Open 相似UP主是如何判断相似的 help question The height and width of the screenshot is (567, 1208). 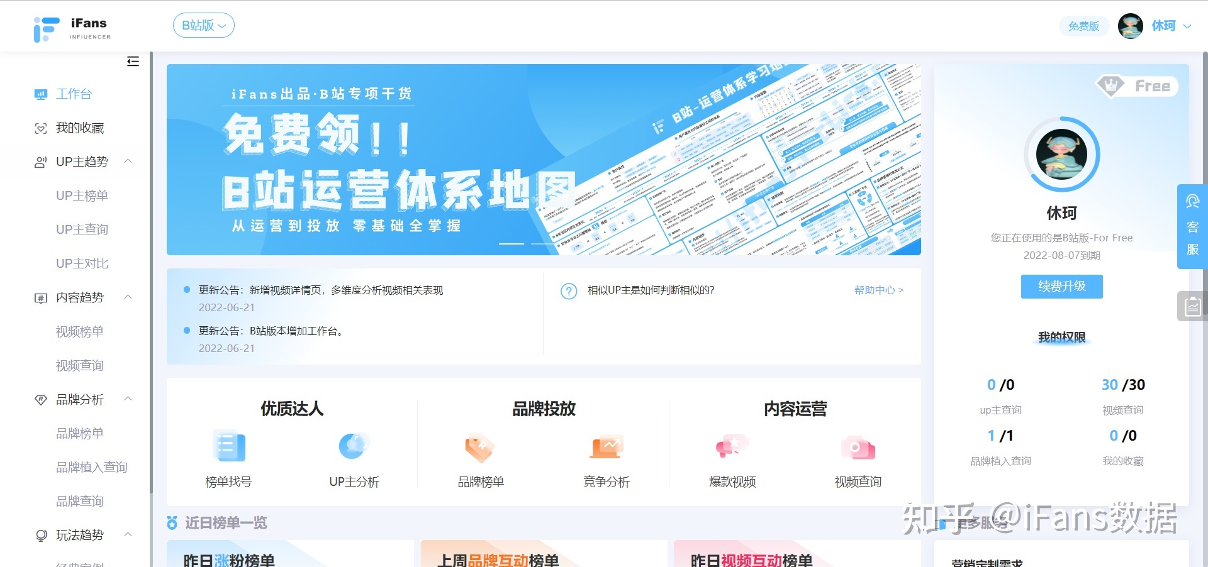click(651, 290)
